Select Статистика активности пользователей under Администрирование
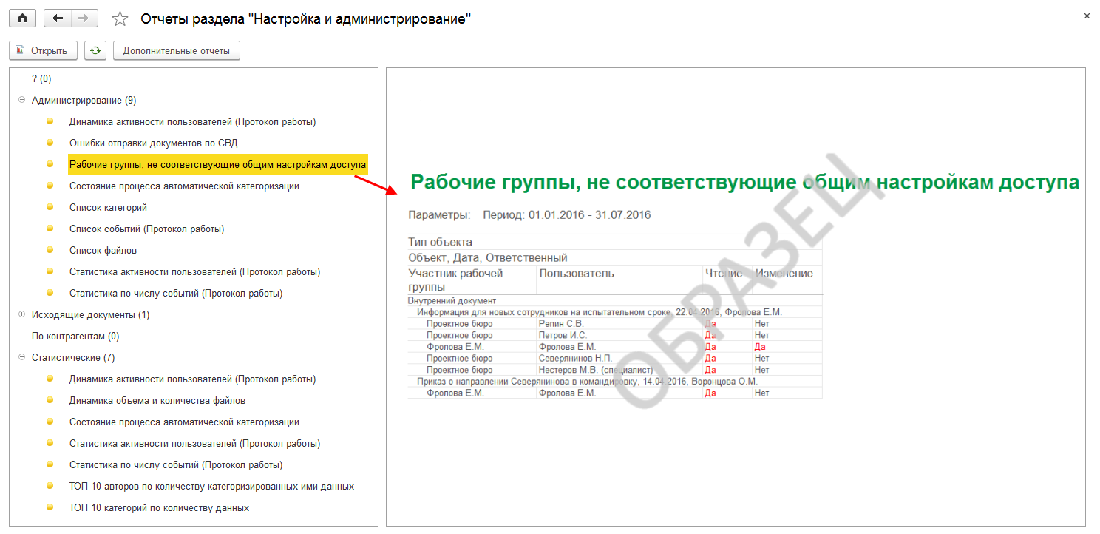The width and height of the screenshot is (1100, 534). [194, 271]
